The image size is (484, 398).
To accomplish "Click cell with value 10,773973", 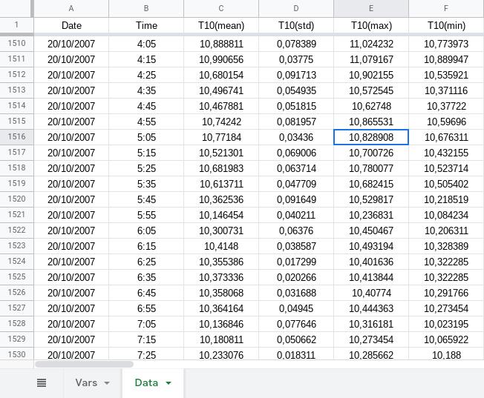I will click(x=446, y=44).
